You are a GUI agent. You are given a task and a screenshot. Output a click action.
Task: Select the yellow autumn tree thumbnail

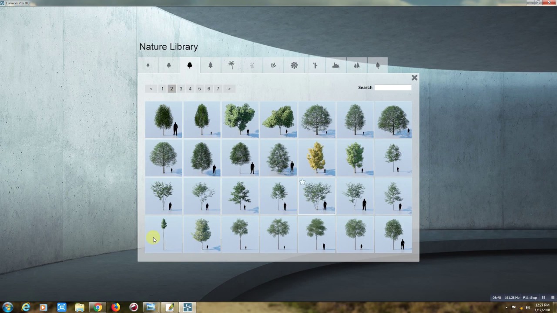[x=317, y=158]
